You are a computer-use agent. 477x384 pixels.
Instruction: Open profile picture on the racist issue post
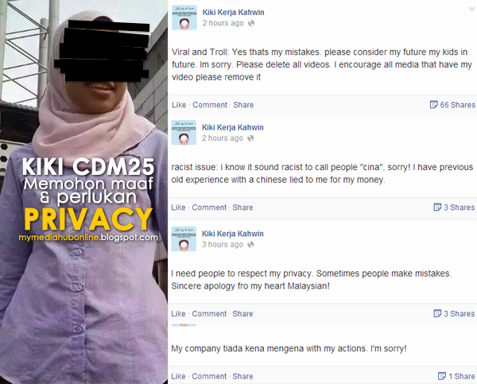(x=184, y=132)
